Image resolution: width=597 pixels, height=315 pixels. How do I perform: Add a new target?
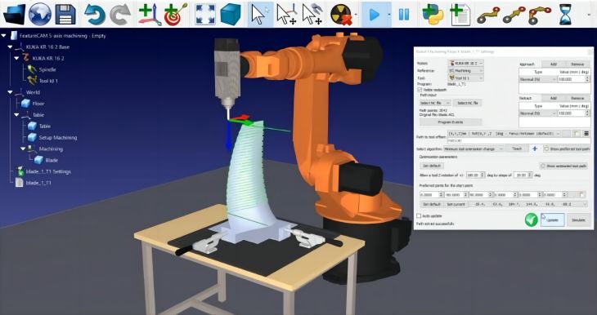point(176,15)
